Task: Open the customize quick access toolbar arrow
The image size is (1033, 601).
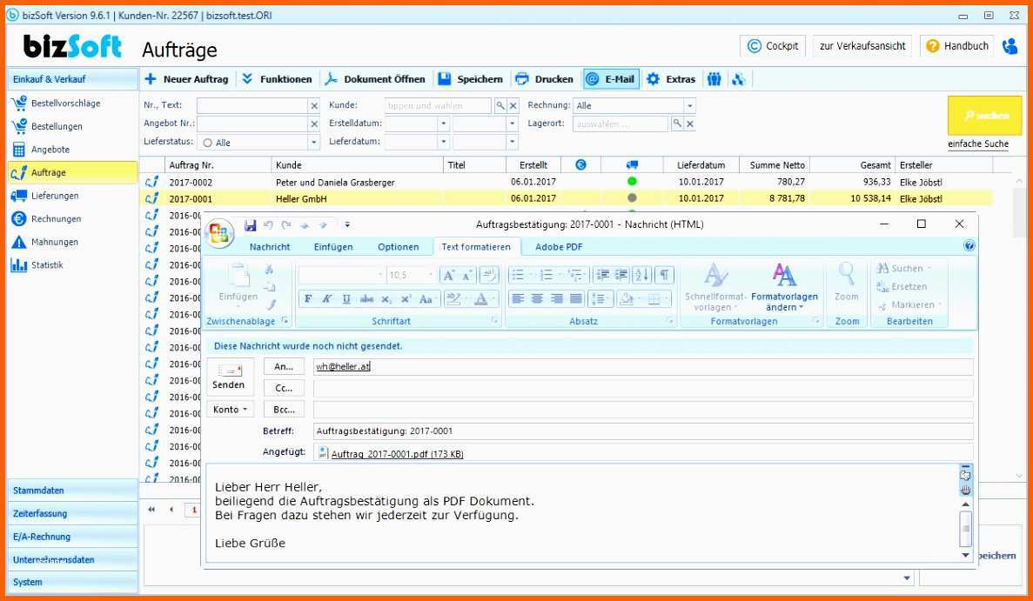Action: [x=347, y=225]
